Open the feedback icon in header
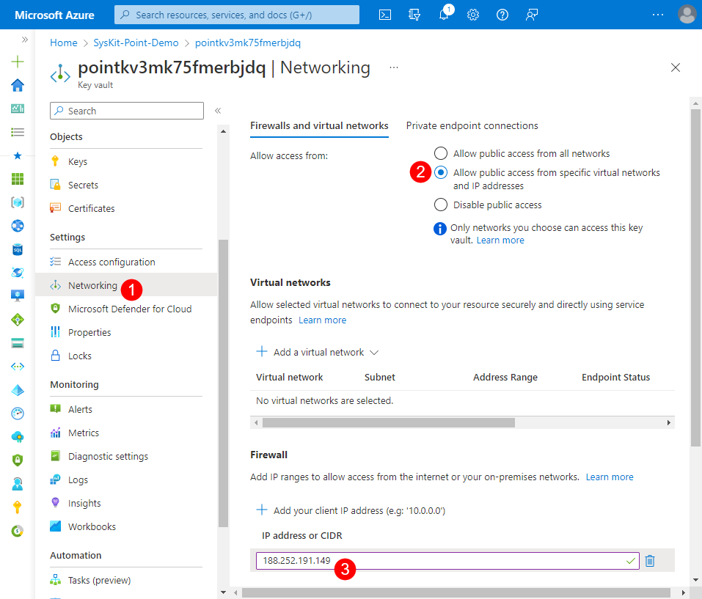This screenshot has width=702, height=599. pos(533,15)
